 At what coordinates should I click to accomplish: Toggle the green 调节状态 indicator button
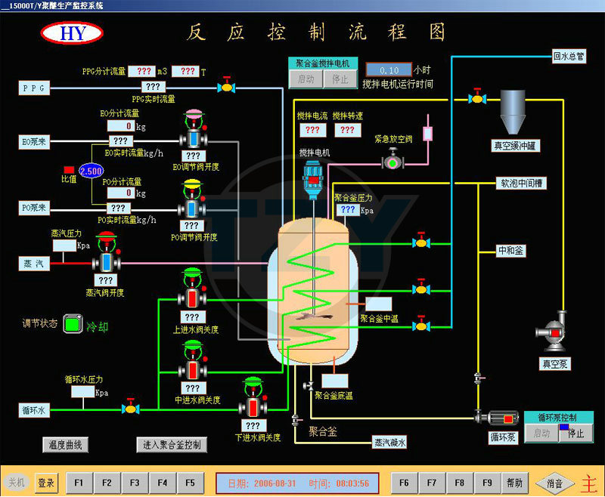73,324
